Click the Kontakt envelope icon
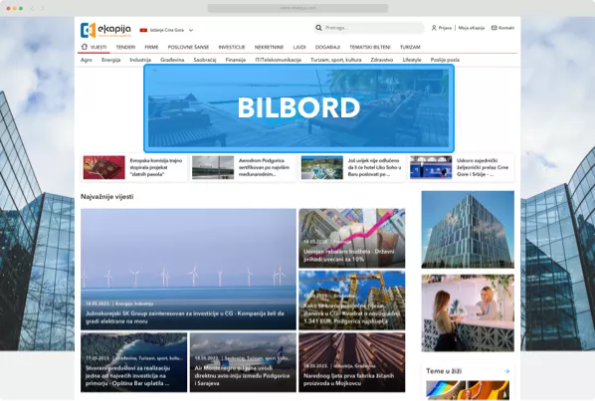Viewport: 595px width, 401px height. click(x=495, y=28)
